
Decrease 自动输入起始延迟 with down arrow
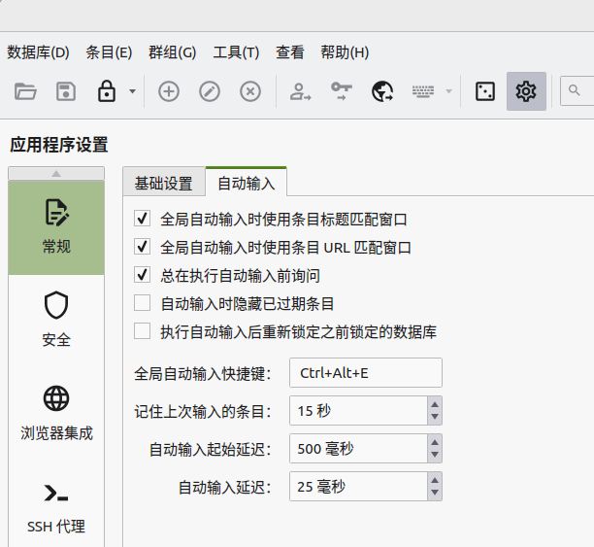(435, 455)
